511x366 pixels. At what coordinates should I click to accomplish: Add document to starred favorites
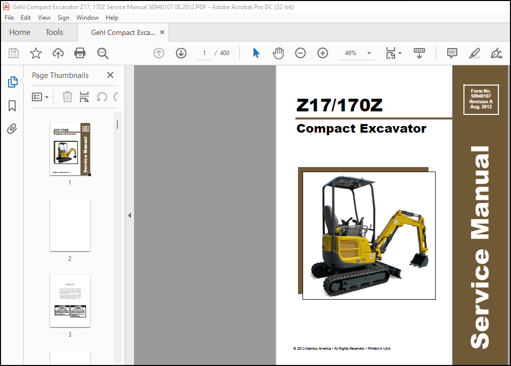36,53
